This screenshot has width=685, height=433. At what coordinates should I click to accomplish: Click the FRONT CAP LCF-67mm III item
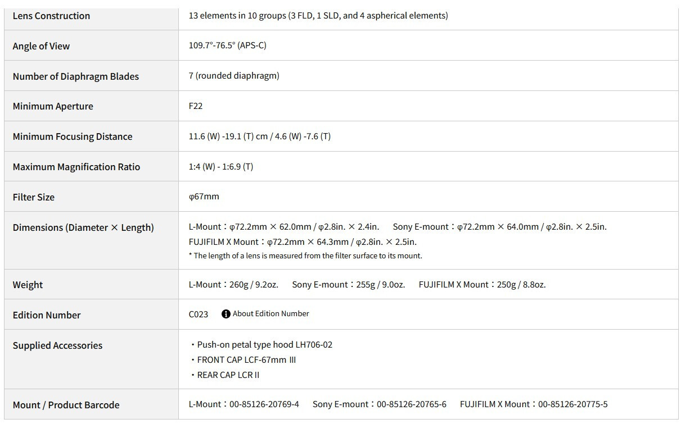tap(243, 360)
